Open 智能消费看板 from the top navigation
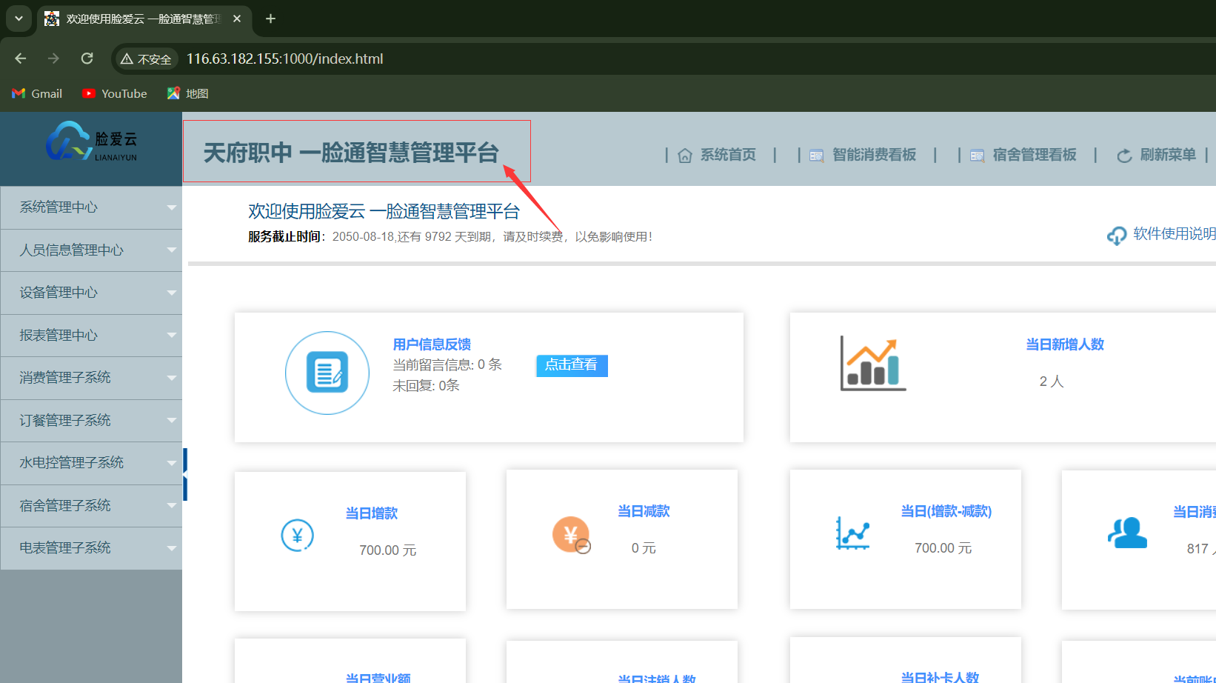 (x=874, y=155)
